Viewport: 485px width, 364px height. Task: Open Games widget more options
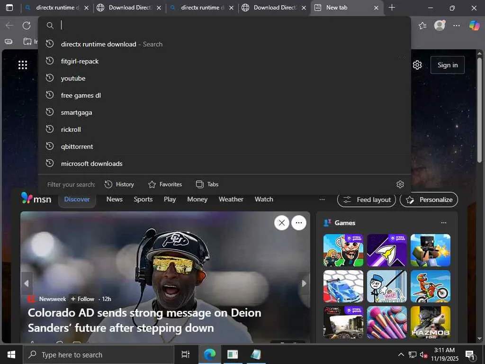[444, 223]
